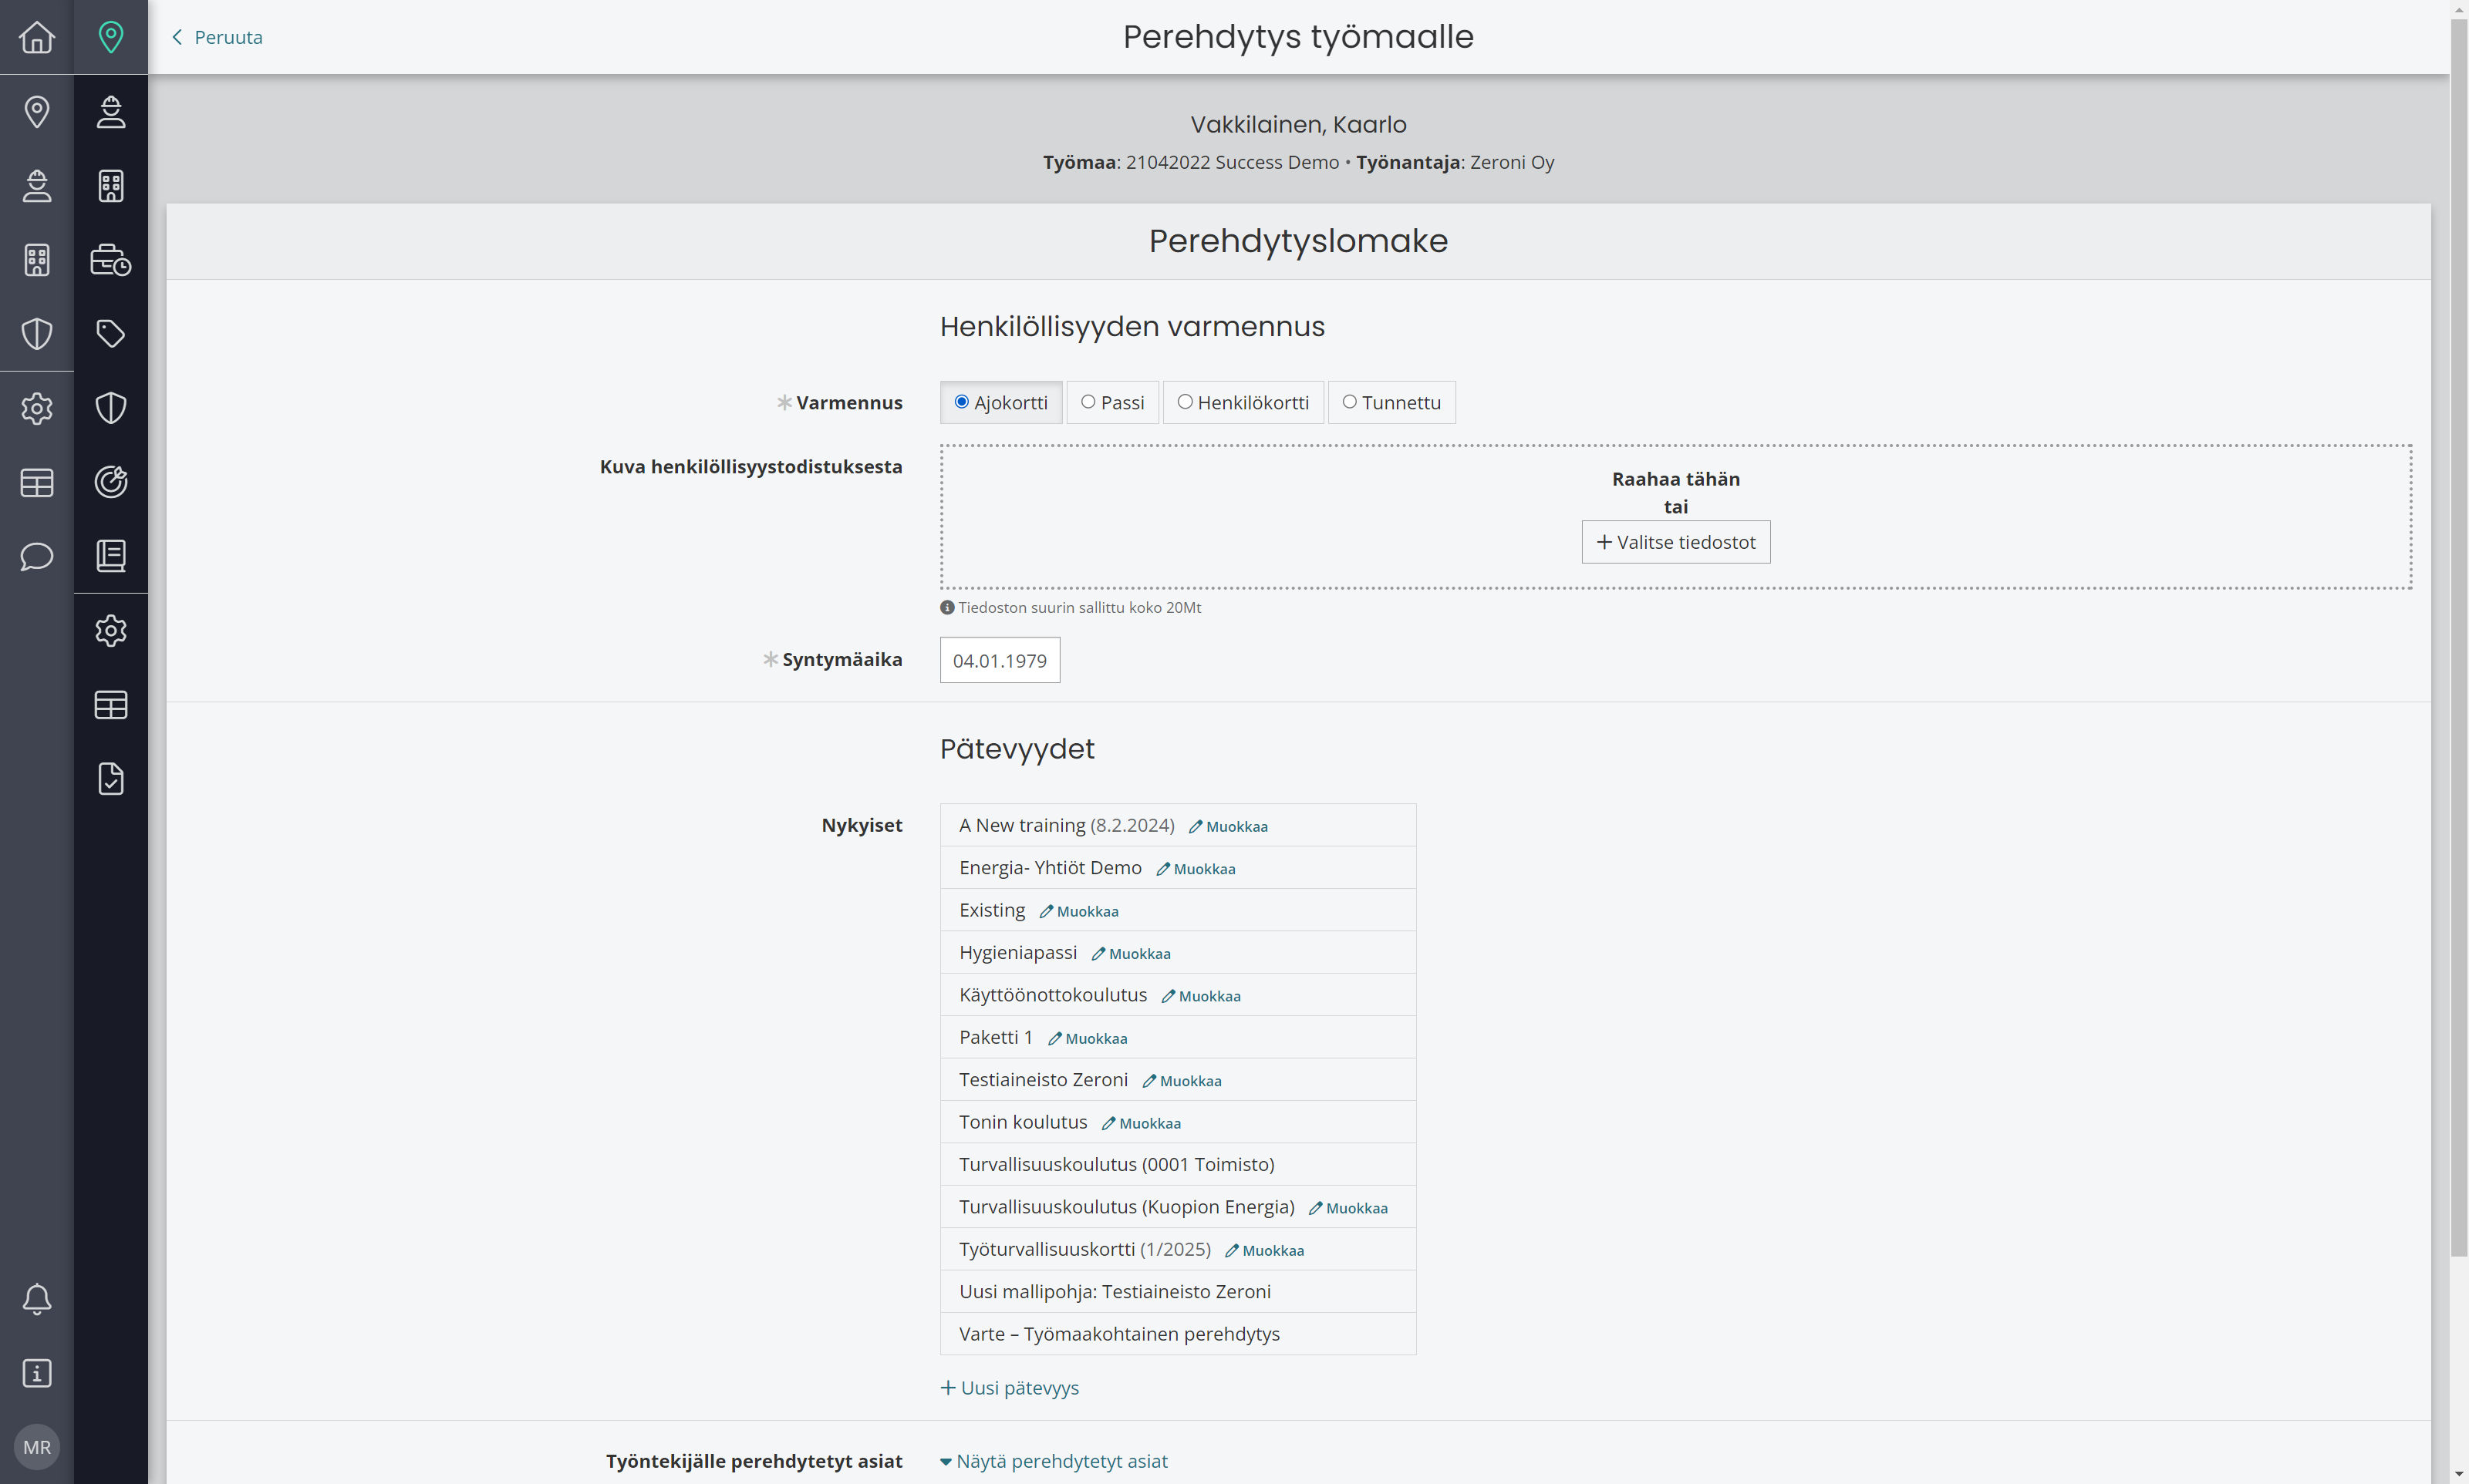Click the page vertical scrollbar
The image size is (2469, 1484).
2459,640
